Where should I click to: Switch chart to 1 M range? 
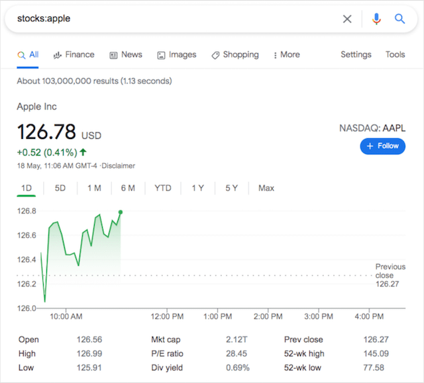(94, 188)
